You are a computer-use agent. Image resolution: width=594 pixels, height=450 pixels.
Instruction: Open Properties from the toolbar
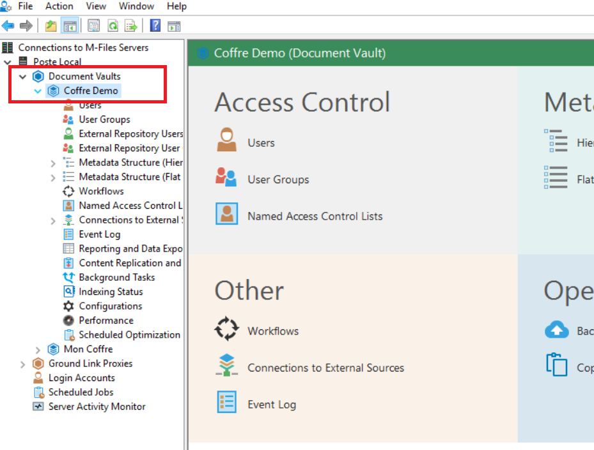(x=94, y=26)
